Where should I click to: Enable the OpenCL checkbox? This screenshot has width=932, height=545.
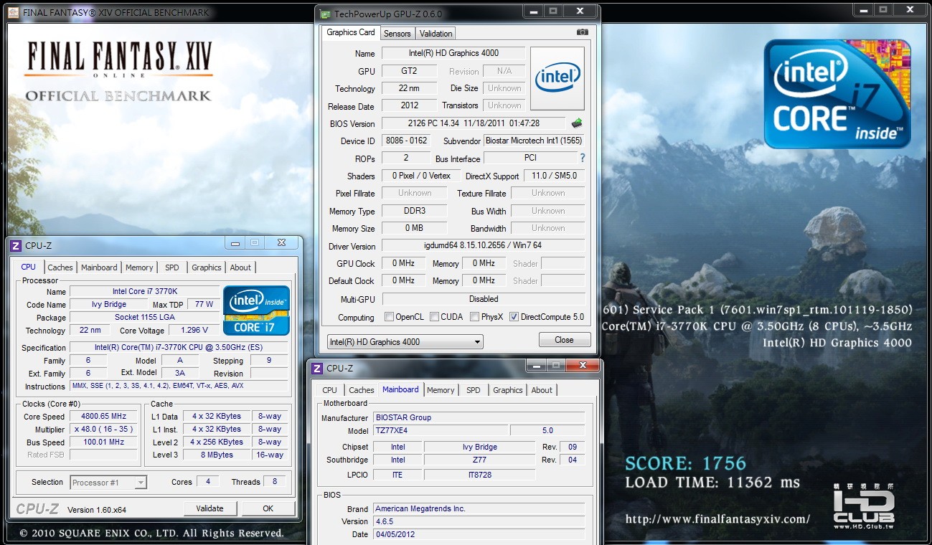click(389, 317)
